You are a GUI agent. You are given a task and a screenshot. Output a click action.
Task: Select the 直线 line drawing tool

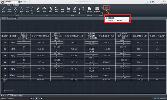coord(3,10)
